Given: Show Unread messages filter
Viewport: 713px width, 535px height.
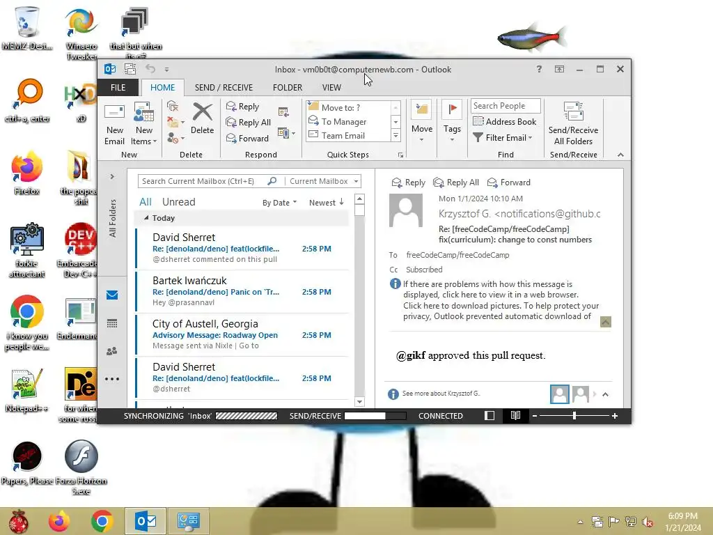Looking at the screenshot, I should (x=179, y=202).
